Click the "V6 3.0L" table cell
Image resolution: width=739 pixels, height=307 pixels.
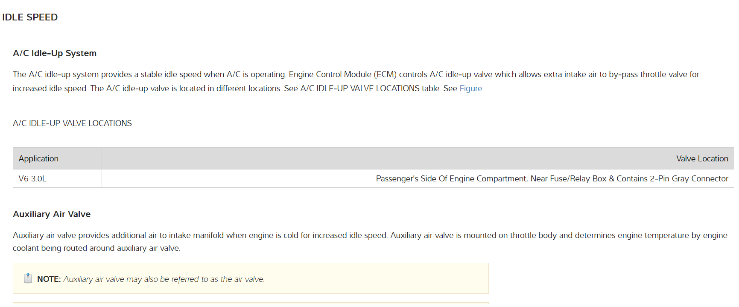point(32,179)
